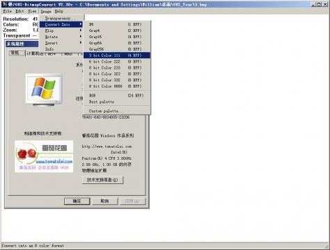Choose 8 bit Color 332 format

117,80
